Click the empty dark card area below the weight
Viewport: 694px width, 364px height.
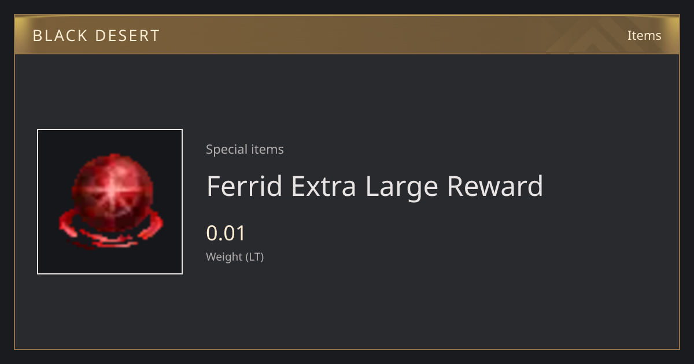click(347, 309)
